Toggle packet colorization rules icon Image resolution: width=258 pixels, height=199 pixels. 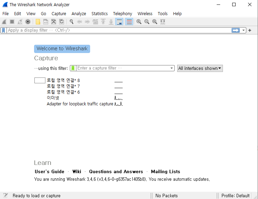pos(129,22)
